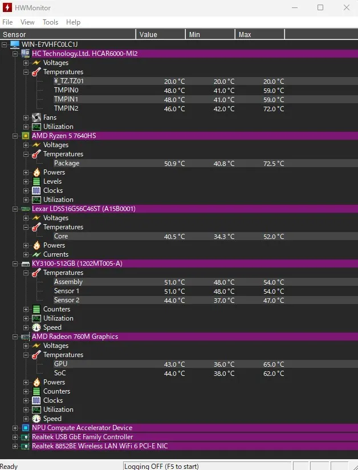Click the fan icon beside Fans
Image resolution: width=358 pixels, height=470 pixels.
(36, 117)
